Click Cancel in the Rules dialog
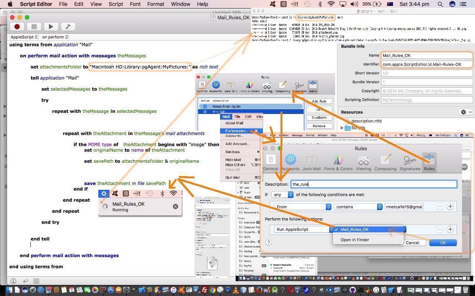 pos(412,243)
